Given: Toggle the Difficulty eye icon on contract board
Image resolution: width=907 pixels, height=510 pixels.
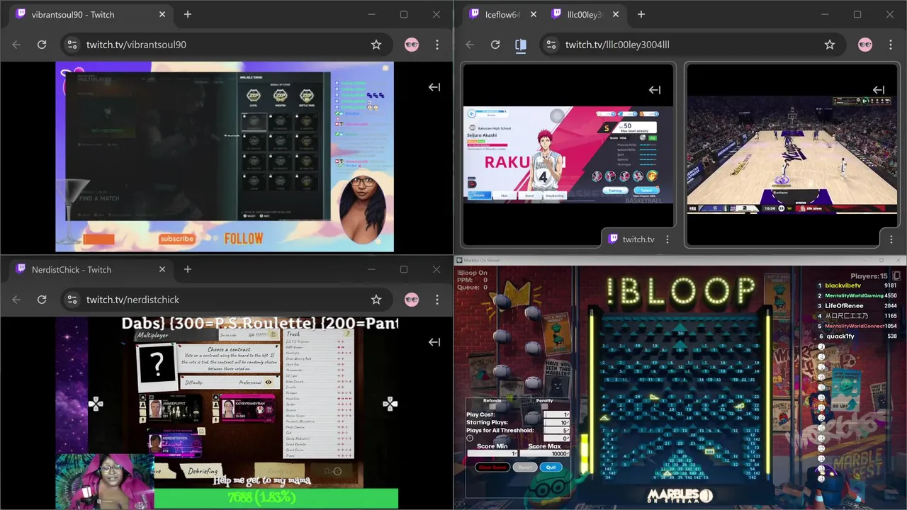Looking at the screenshot, I should (x=269, y=382).
